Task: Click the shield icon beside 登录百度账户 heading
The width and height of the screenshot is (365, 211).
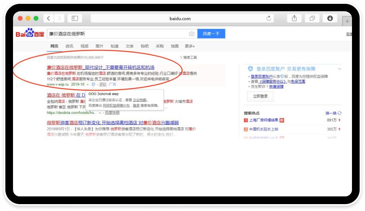Action: point(250,69)
